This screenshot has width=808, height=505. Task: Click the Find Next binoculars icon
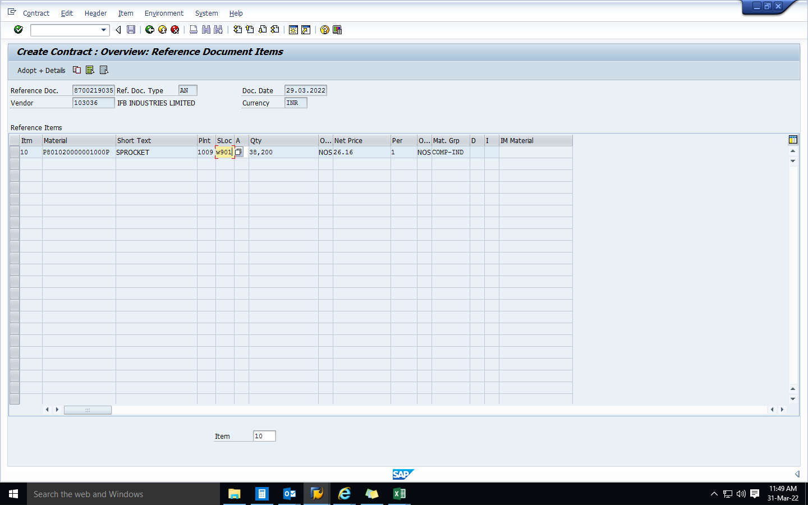point(218,30)
